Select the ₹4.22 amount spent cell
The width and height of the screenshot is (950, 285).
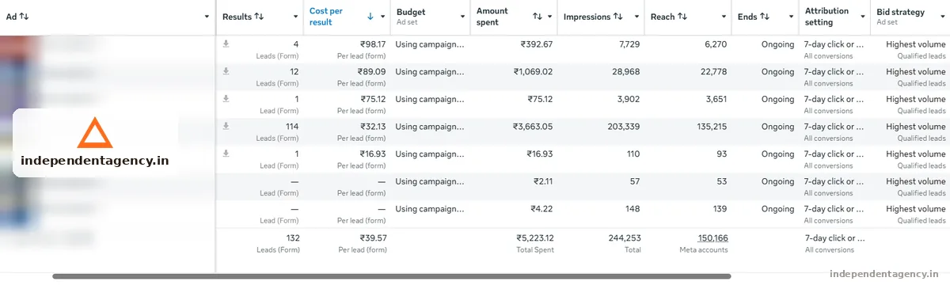click(x=542, y=209)
